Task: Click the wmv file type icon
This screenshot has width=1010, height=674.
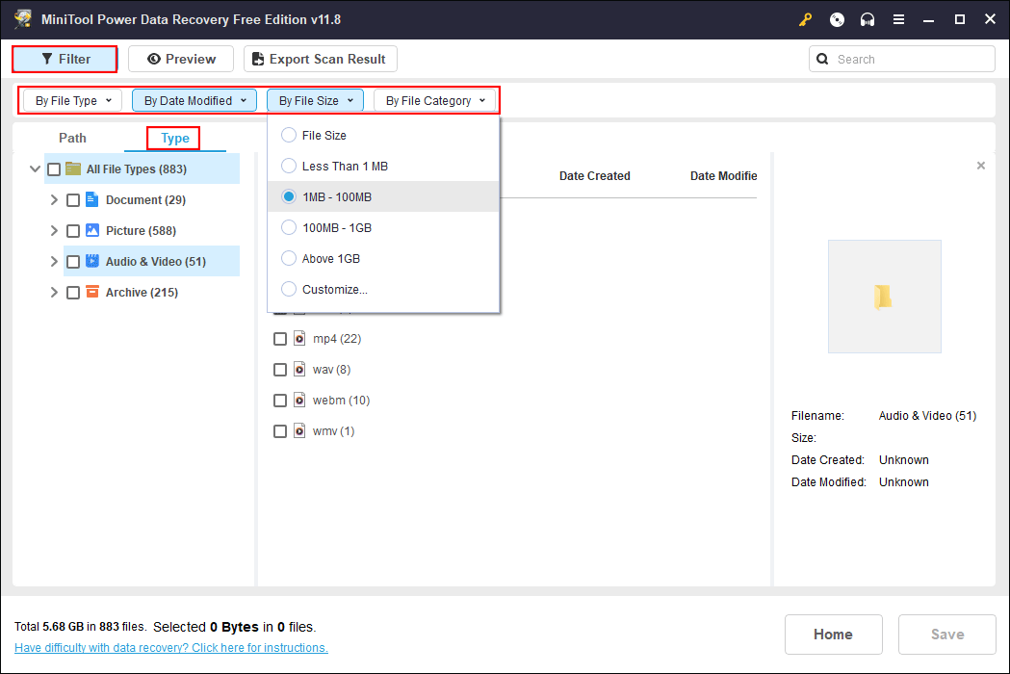Action: tap(299, 430)
